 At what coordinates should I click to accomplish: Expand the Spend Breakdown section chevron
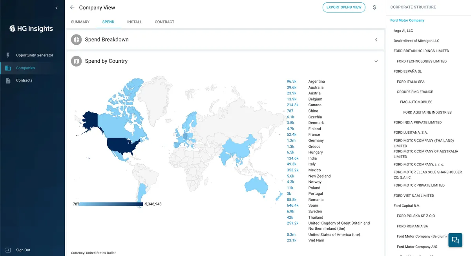[x=376, y=40]
